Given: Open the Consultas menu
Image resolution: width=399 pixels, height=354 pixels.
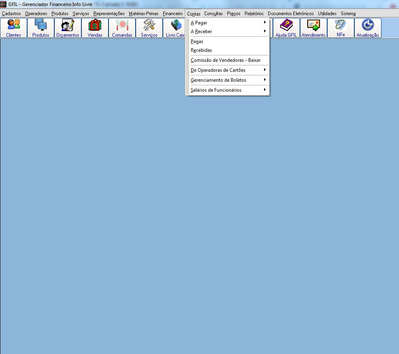Looking at the screenshot, I should [213, 14].
